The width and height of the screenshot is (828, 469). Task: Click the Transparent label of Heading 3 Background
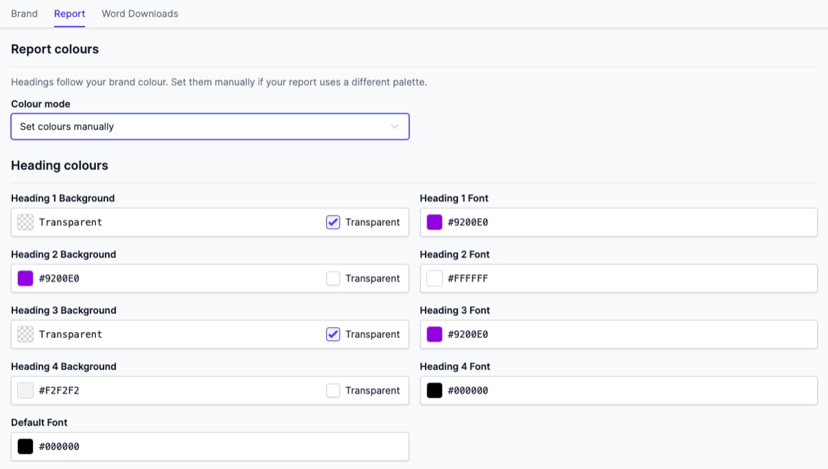coord(373,334)
